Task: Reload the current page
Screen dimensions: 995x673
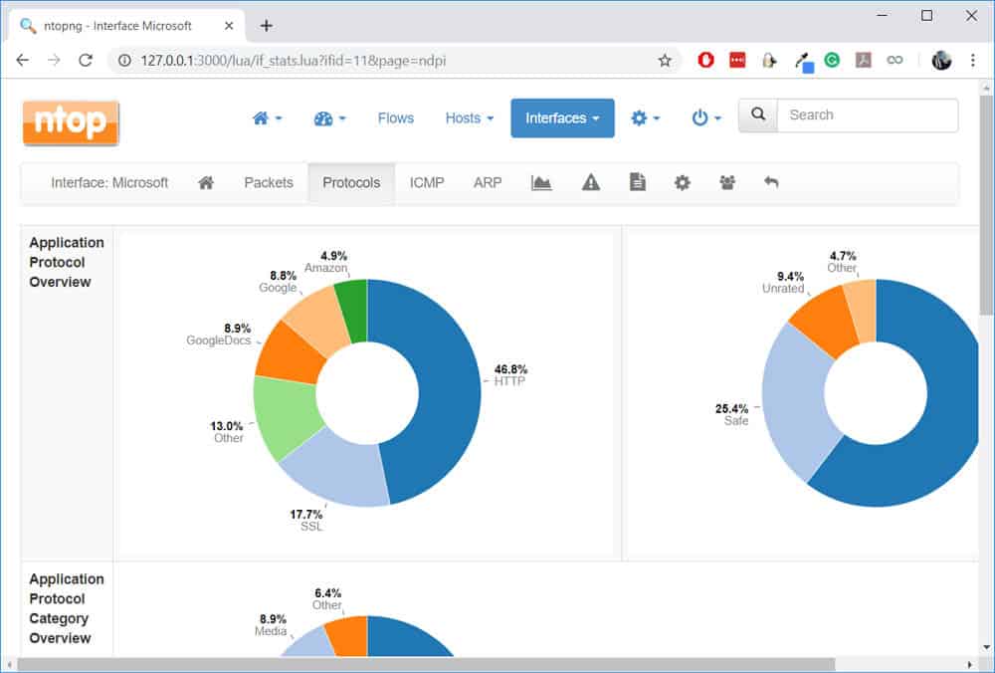Action: tap(86, 61)
